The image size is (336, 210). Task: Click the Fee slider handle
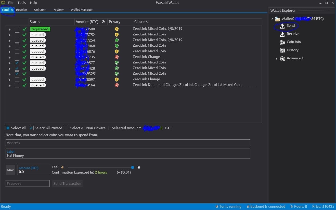[x=133, y=167]
